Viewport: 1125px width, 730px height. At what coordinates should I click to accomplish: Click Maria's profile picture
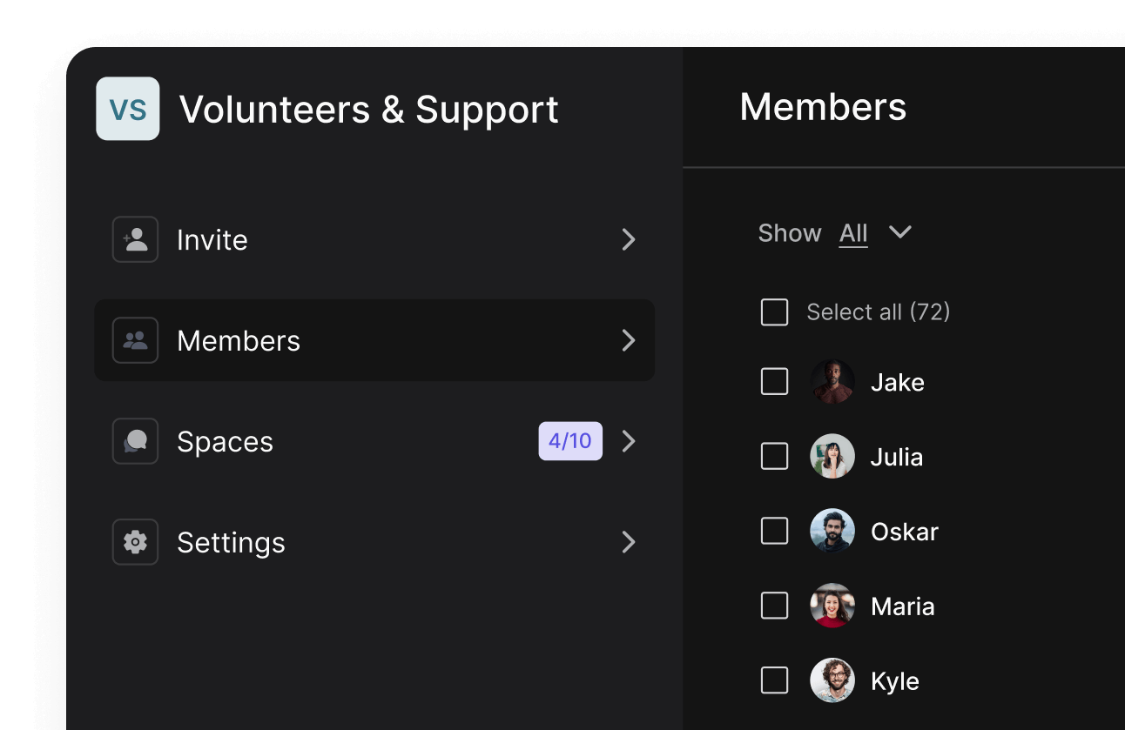(x=832, y=606)
